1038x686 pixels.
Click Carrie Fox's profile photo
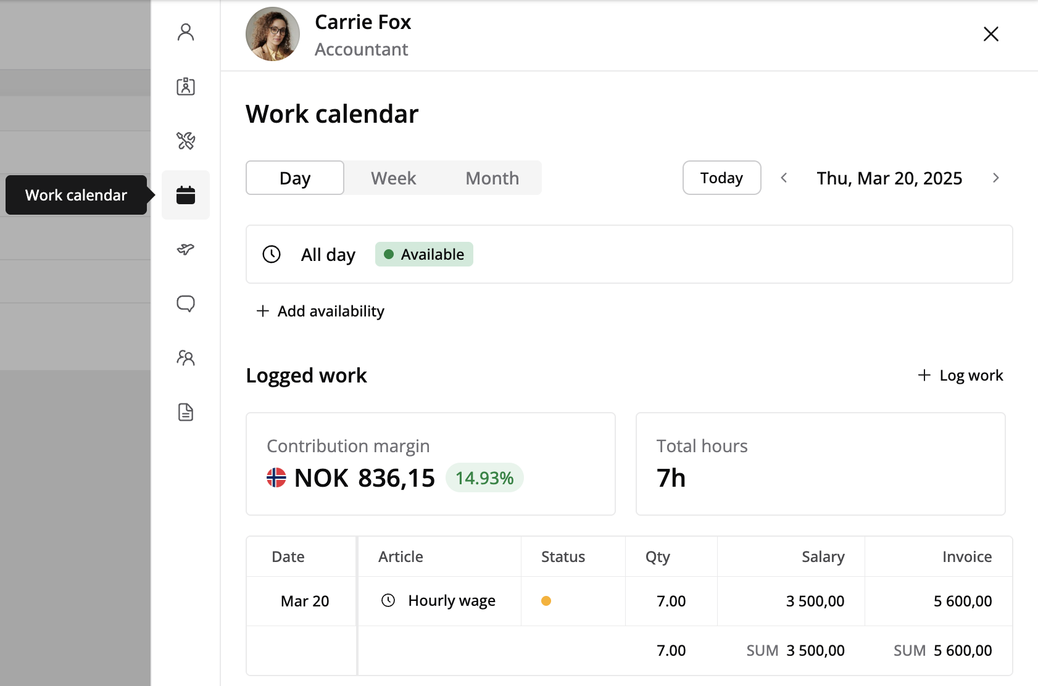pos(273,34)
